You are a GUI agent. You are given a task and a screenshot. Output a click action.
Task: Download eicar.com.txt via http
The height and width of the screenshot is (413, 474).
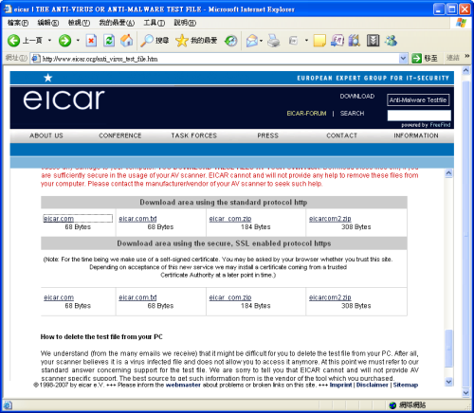click(x=137, y=219)
